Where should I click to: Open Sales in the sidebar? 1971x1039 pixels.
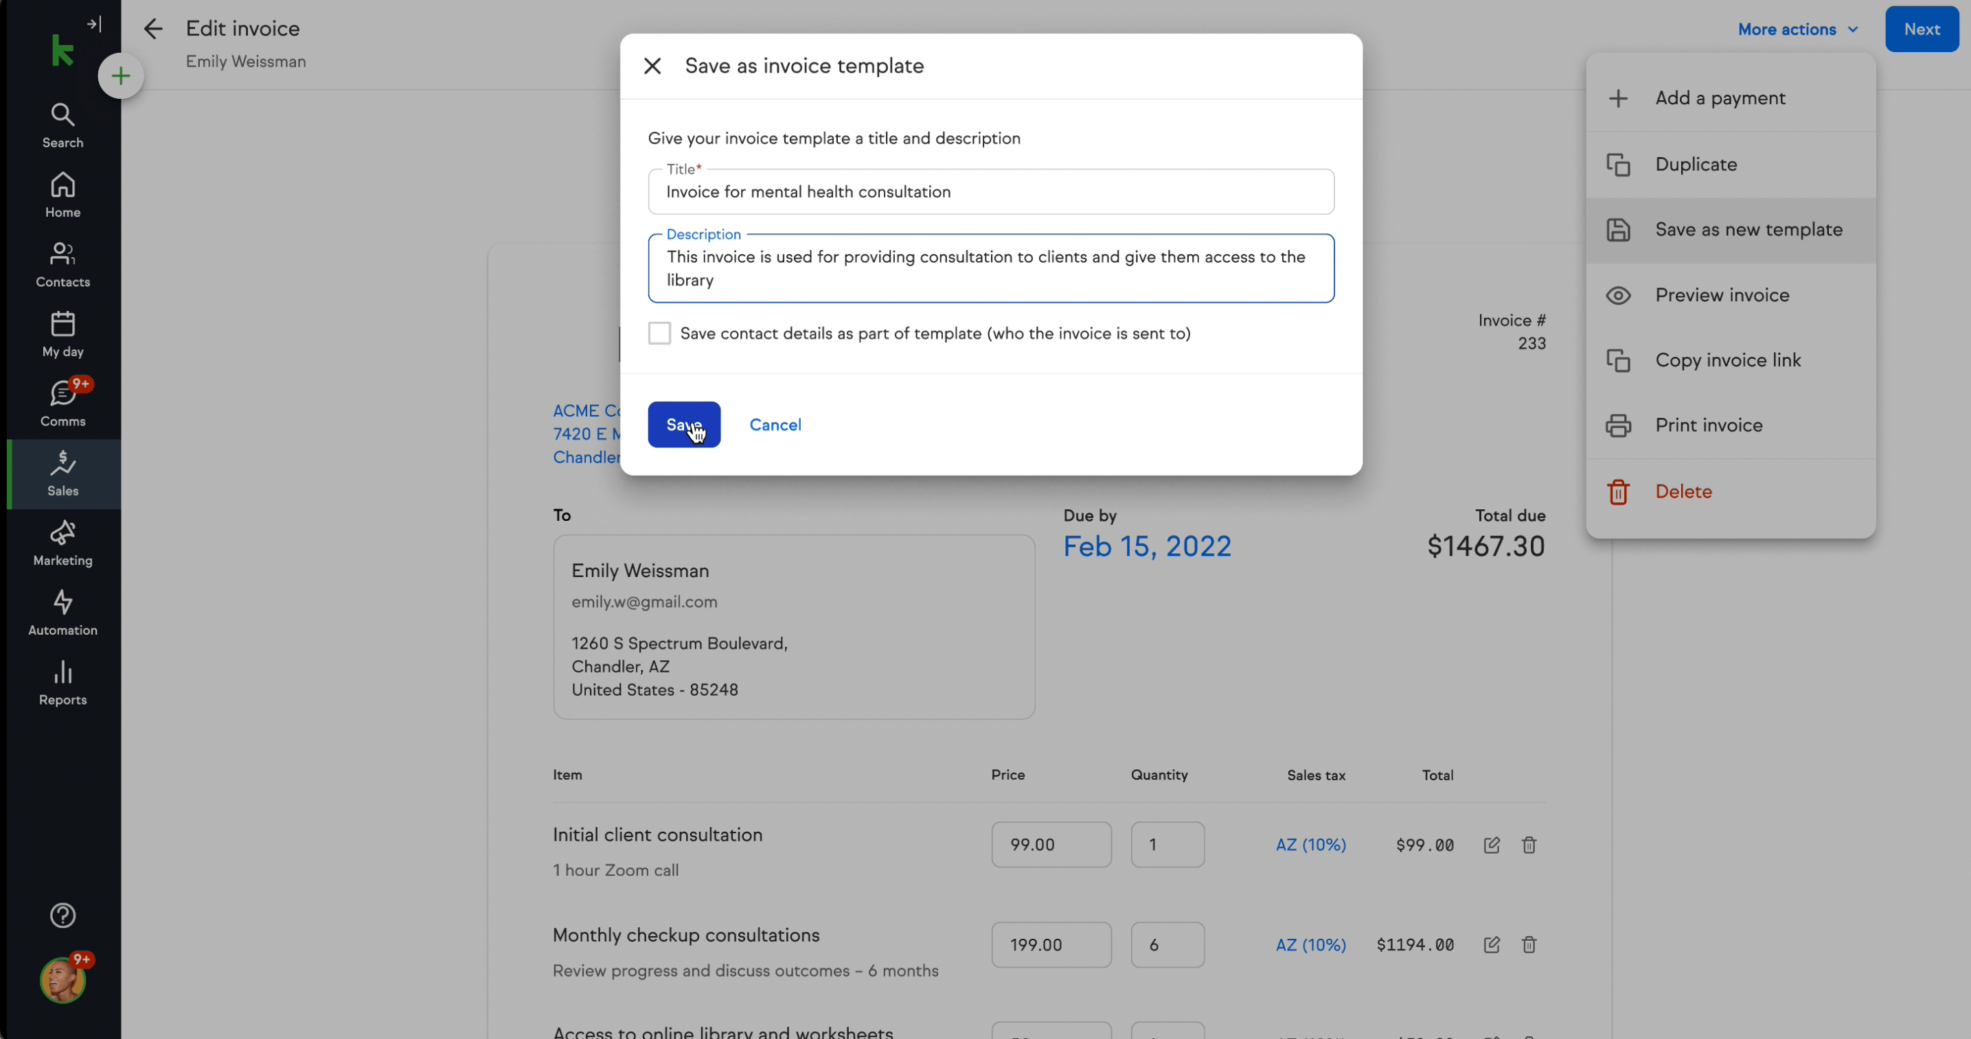[62, 474]
